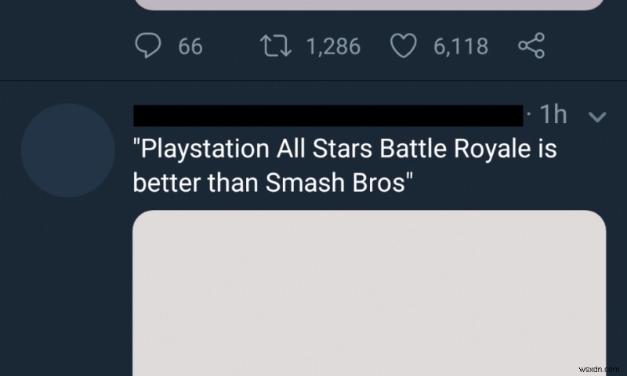
Task: Click the reply count 66
Action: (190, 47)
